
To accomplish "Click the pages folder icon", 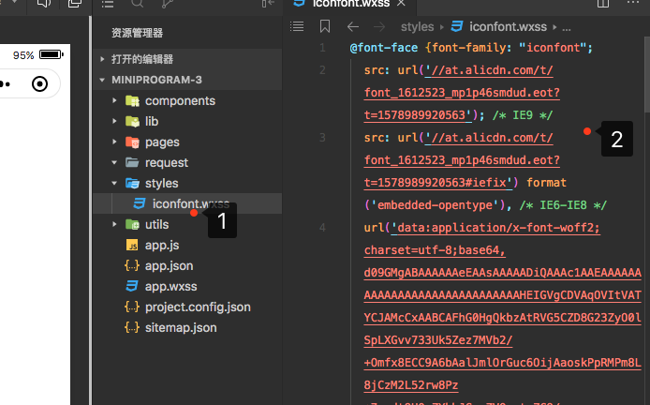I will (x=132, y=142).
